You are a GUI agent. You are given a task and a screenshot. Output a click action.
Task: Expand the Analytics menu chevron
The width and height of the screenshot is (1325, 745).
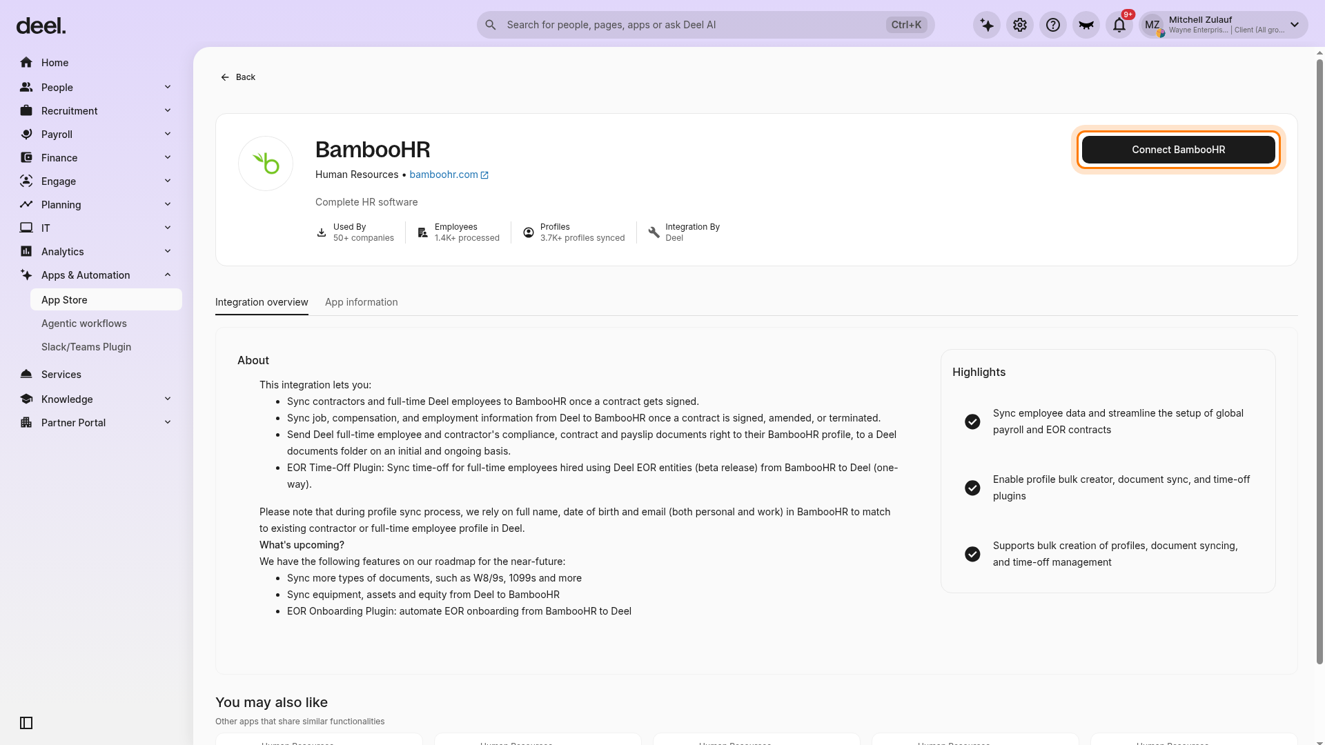(x=168, y=251)
